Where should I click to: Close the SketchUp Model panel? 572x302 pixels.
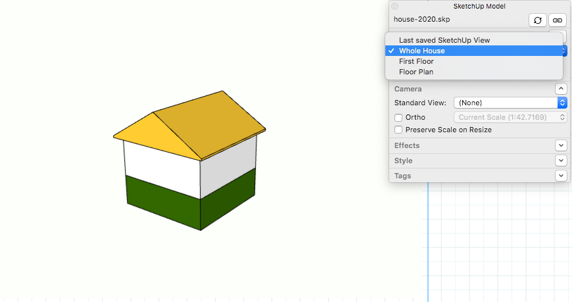coord(395,6)
